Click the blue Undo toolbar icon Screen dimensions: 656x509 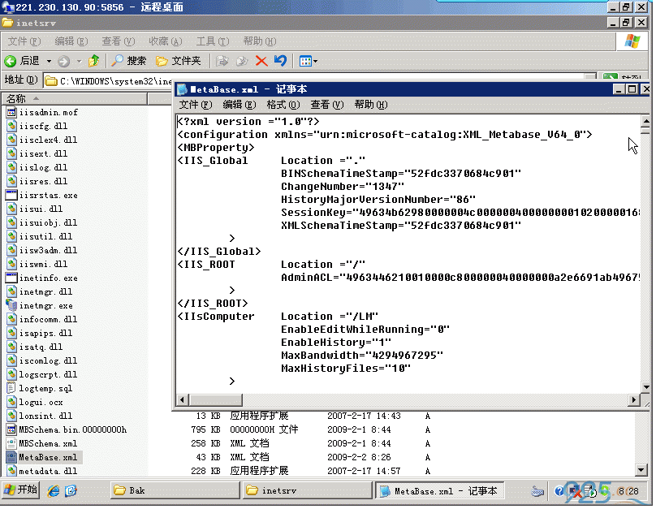point(280,61)
